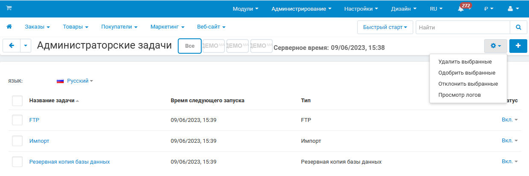The image size is (529, 176).
Task: Check the Резервная копия базы данных checkbox
Action: [18, 162]
